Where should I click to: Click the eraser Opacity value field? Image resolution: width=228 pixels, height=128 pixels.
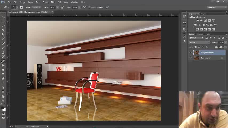pyautogui.click(x=53, y=7)
